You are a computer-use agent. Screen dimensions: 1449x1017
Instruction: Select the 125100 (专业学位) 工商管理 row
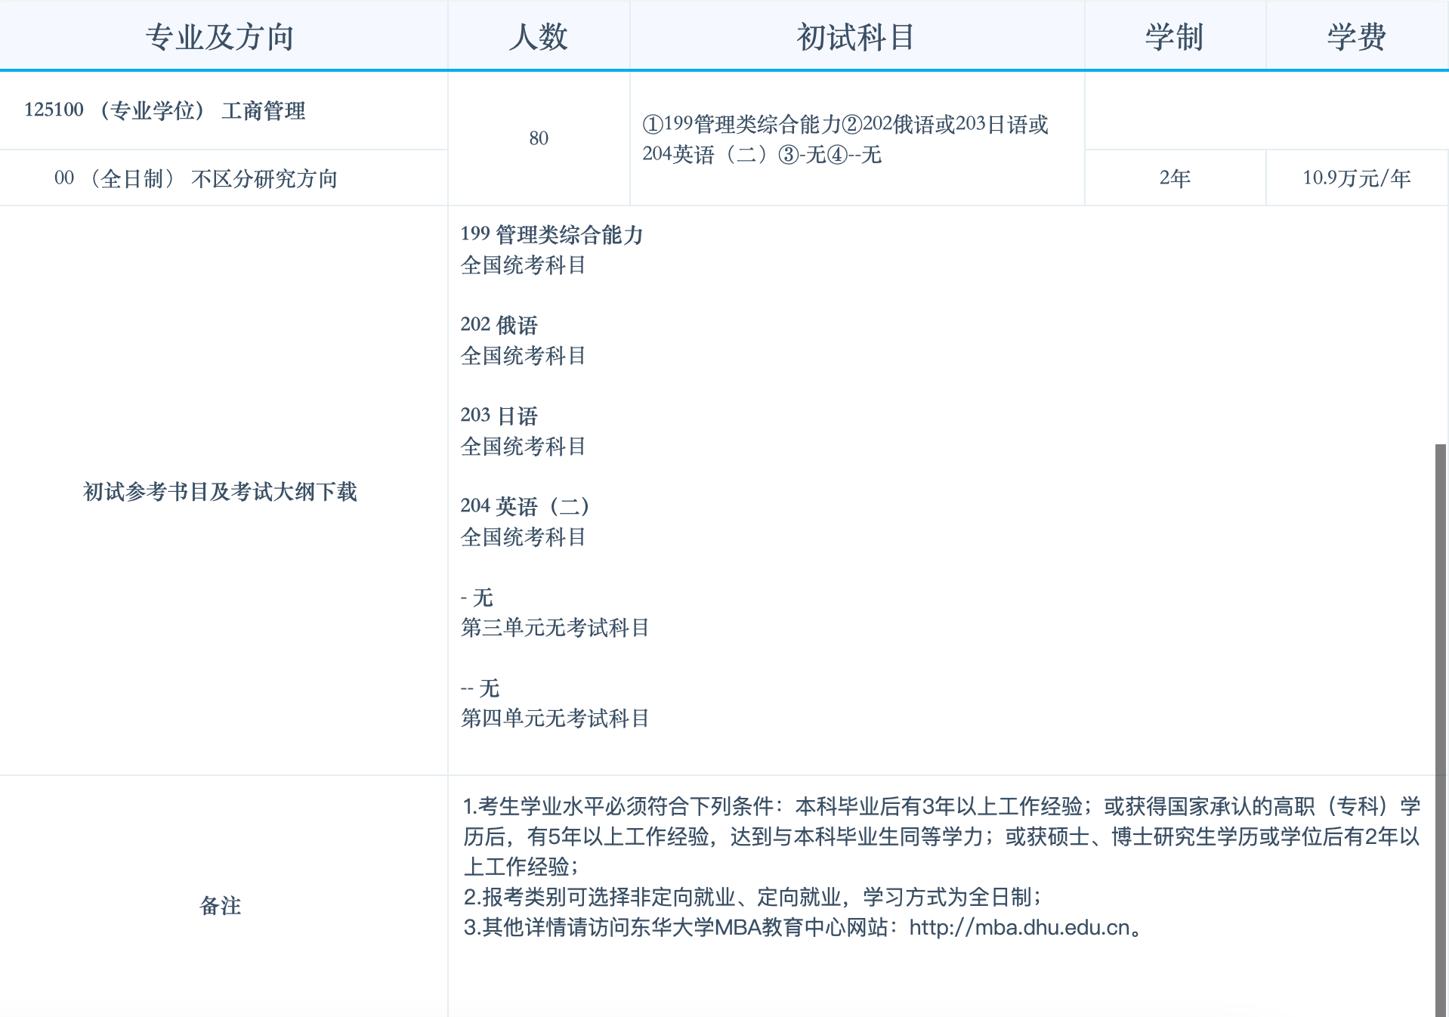point(224,110)
